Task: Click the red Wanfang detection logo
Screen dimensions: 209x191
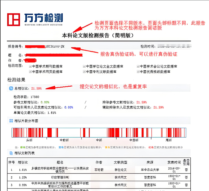Action: coord(14,20)
